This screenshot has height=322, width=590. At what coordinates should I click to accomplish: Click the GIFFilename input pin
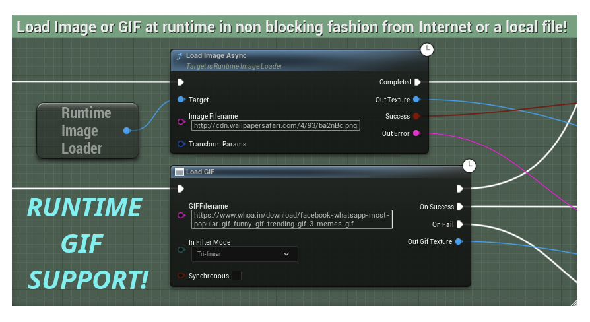click(x=181, y=215)
